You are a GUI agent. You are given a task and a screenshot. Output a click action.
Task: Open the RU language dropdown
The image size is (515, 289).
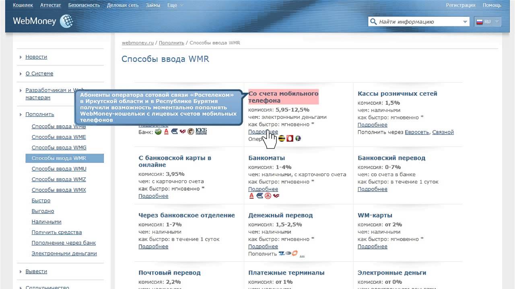pos(488,22)
